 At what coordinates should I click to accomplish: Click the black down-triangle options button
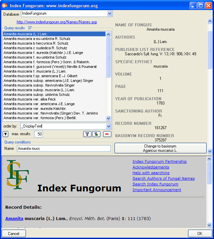click(5, 134)
